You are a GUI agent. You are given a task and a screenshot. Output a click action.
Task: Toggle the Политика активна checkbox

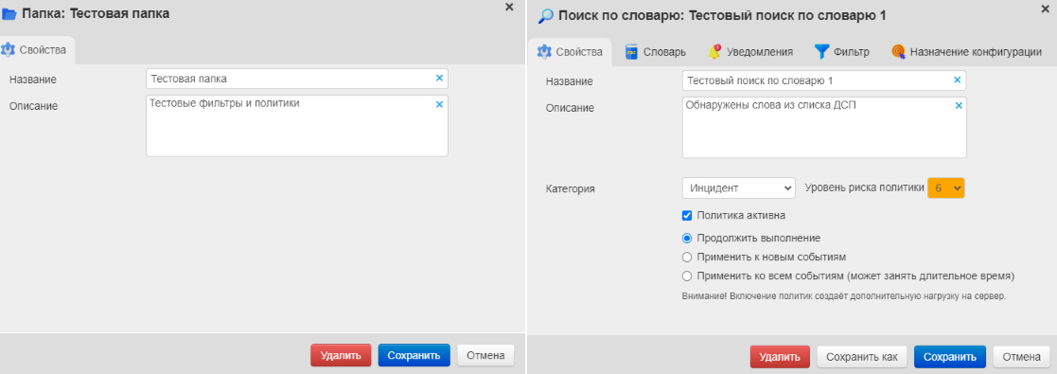click(x=687, y=215)
